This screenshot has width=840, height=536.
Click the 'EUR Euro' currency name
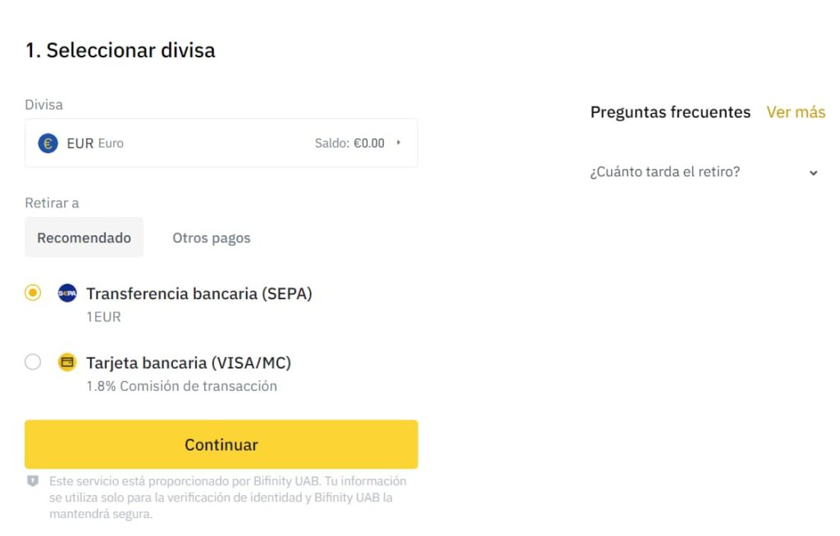[95, 143]
